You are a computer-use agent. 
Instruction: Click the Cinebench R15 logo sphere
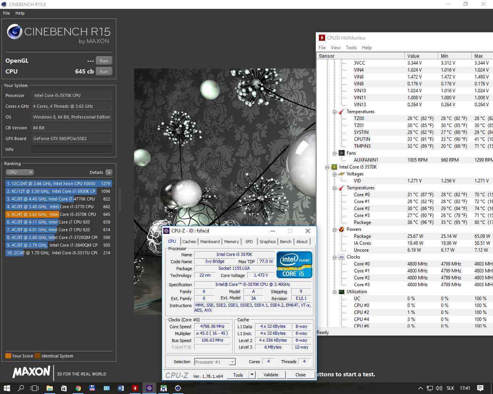pyautogui.click(x=15, y=32)
